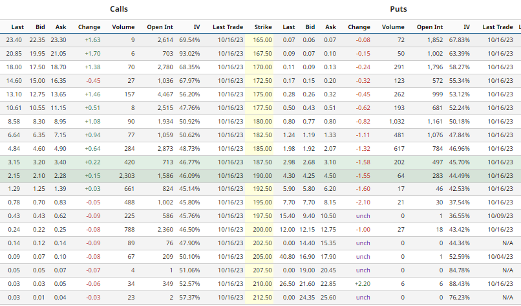The height and width of the screenshot is (306, 521).
Task: Sort calls by Open Int header
Action: point(160,27)
